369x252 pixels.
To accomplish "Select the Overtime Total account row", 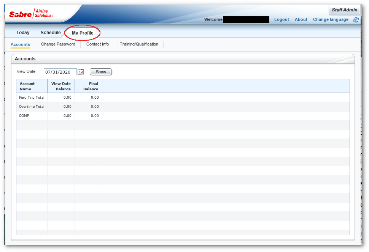I will [x=32, y=107].
